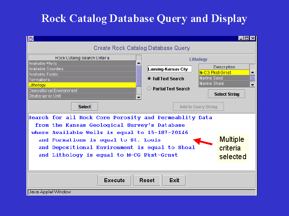Select Stratigraphic Unit criteria row
The image size is (289, 216).
pos(82,96)
